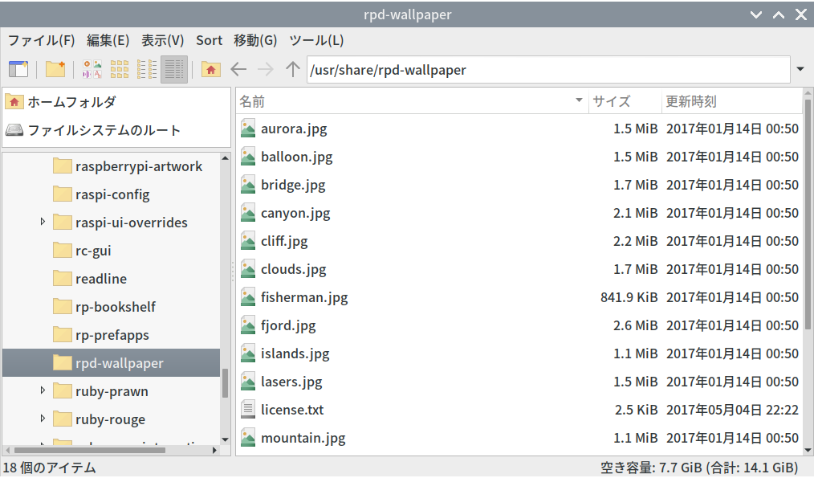Image resolution: width=814 pixels, height=478 pixels.
Task: Select the license.txt file
Action: tap(292, 410)
